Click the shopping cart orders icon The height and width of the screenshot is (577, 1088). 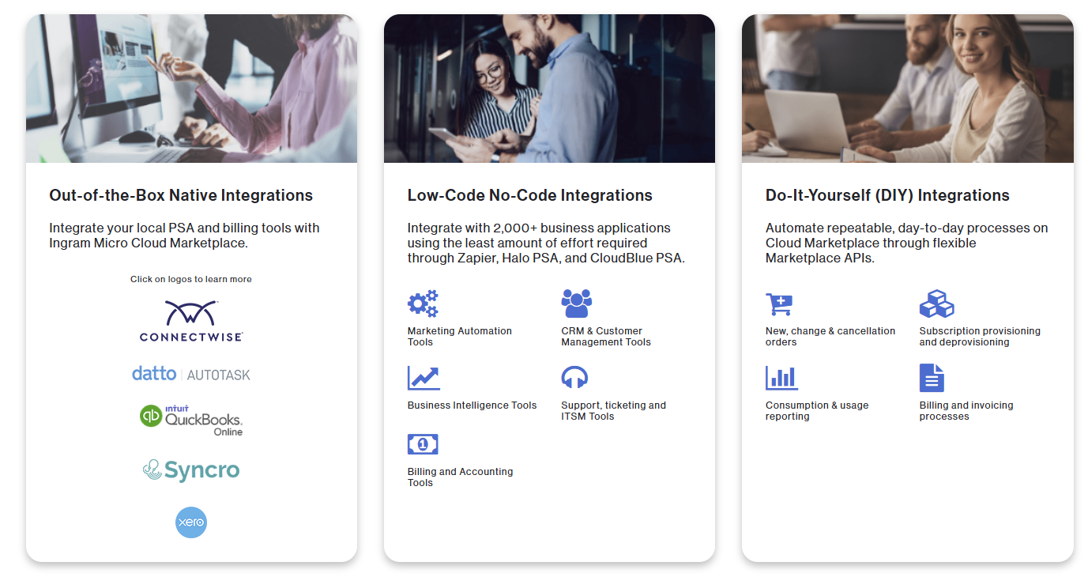[x=779, y=304]
